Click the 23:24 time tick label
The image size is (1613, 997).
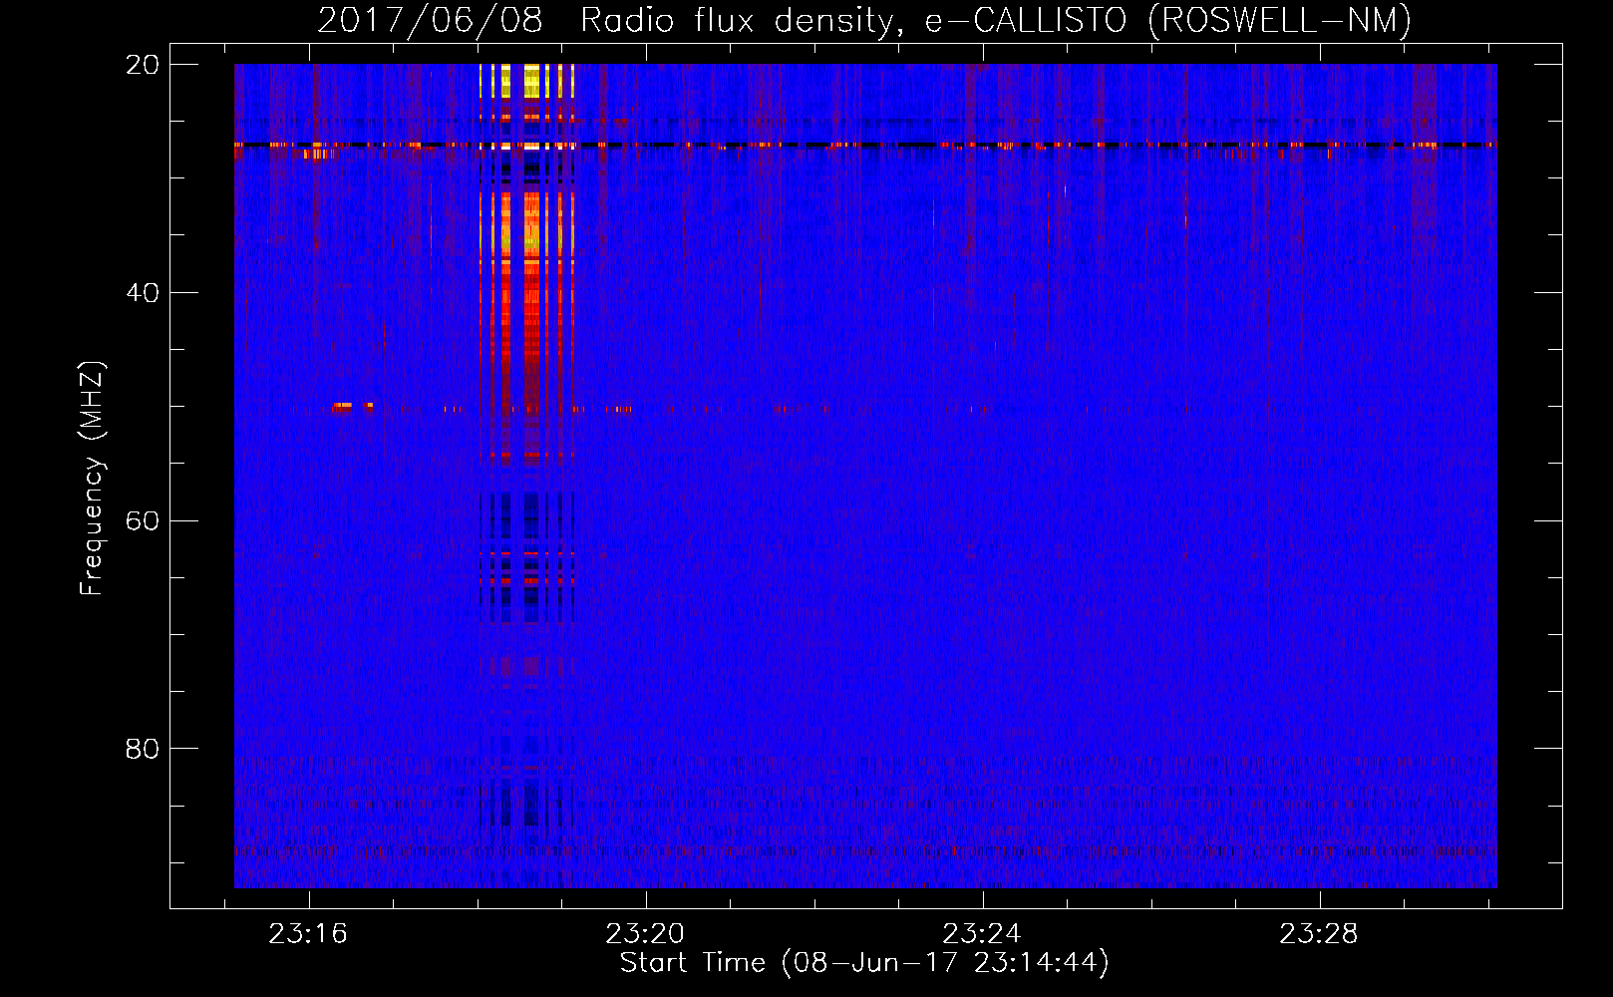click(982, 934)
